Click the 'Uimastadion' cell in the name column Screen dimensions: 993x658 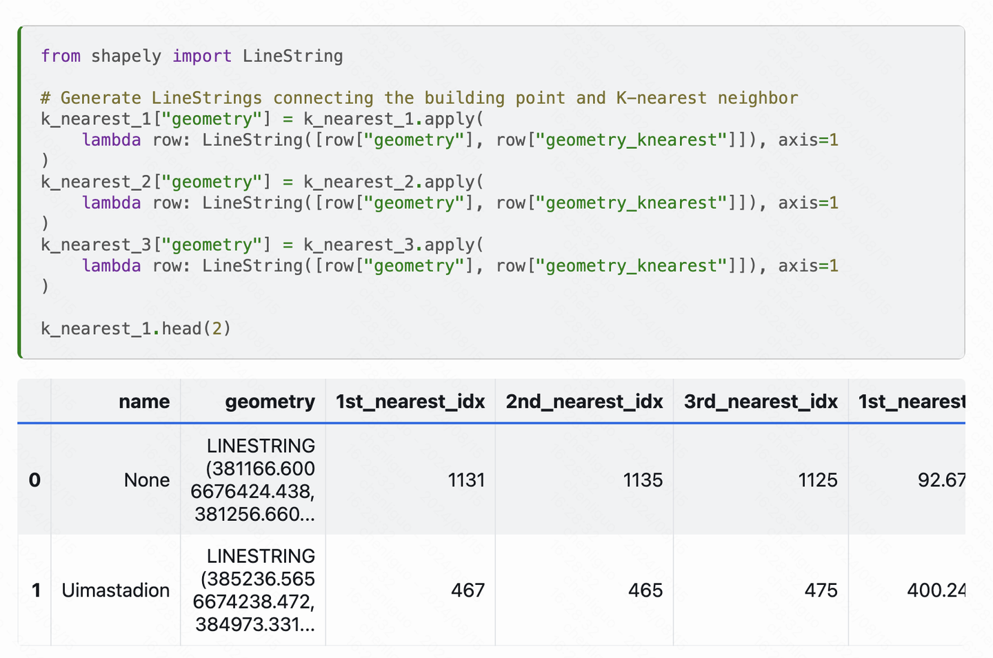coord(115,590)
